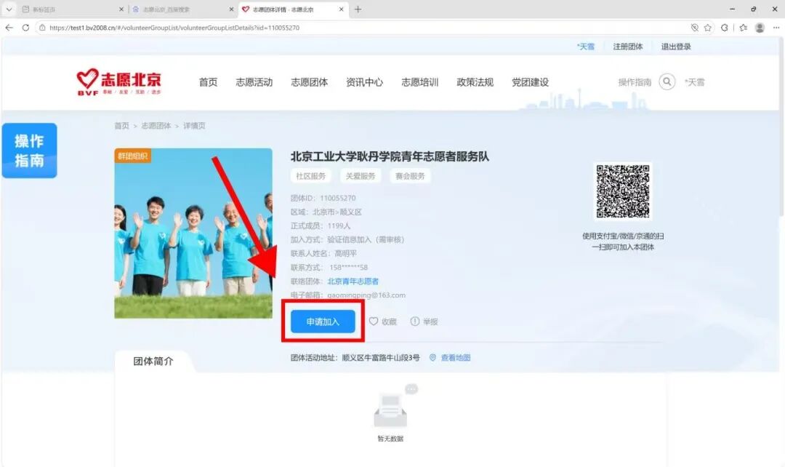Open the 操作指南 link in the header
The image size is (785, 467).
[x=635, y=82]
